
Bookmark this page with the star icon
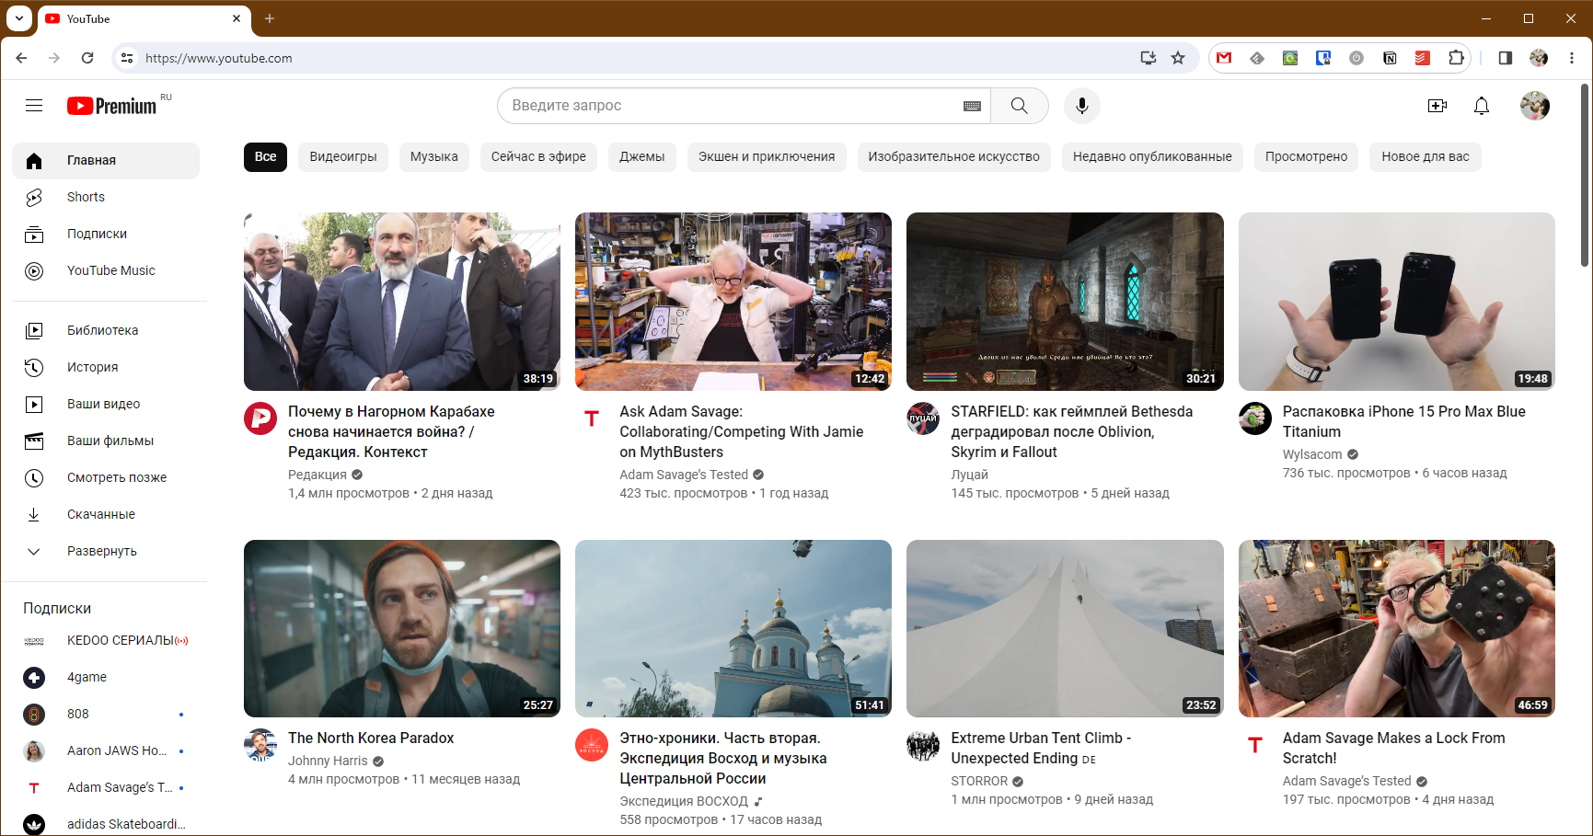point(1178,58)
